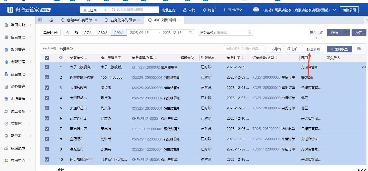Uncheck row 10 阿呆旗舰版444 checkbox
Image resolution: width=368 pixels, height=171 pixels.
[x=47, y=159]
